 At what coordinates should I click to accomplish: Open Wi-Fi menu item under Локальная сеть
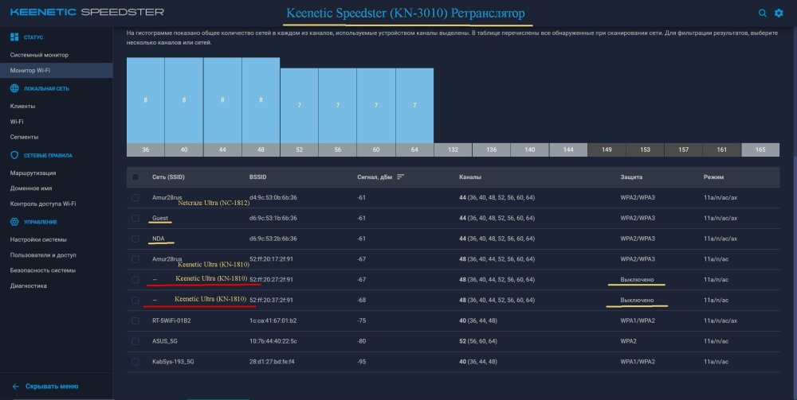[x=17, y=122]
